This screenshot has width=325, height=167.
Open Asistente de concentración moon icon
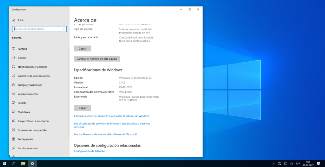click(14, 76)
